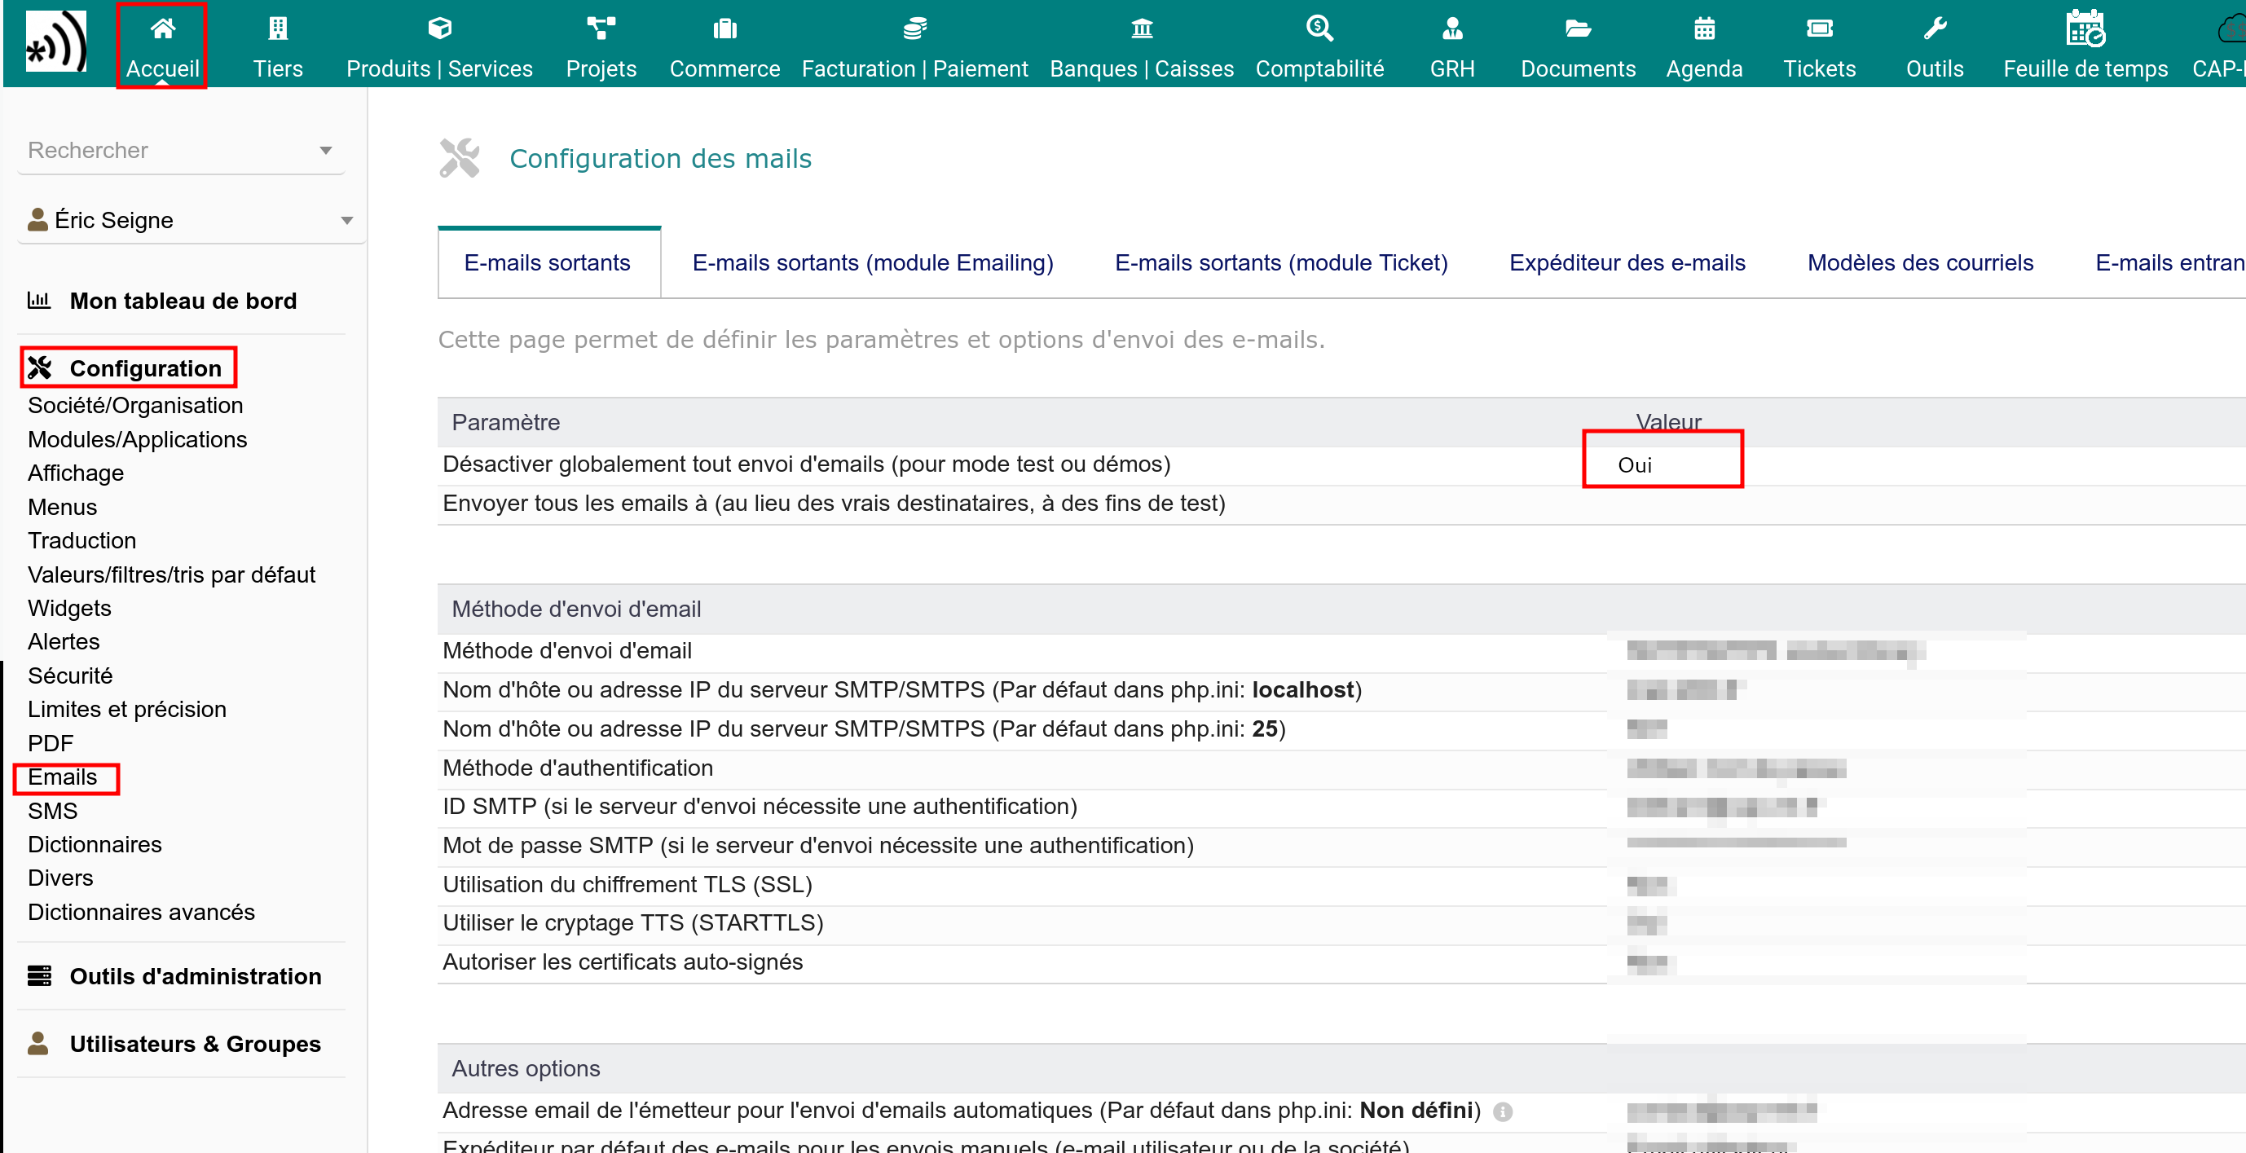Switch to E-mails sortants (module Emailing) tab
Image resolution: width=2246 pixels, height=1153 pixels.
(x=872, y=262)
